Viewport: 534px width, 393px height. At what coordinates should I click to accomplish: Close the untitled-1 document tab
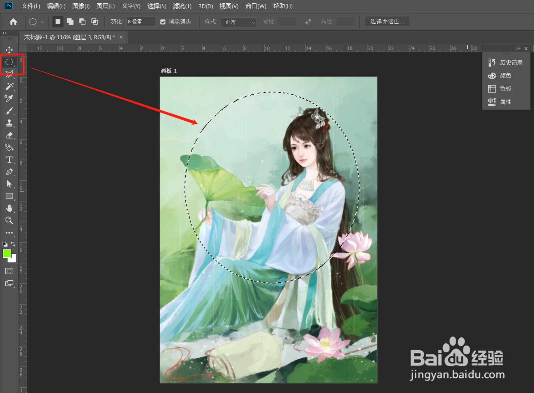pos(121,37)
